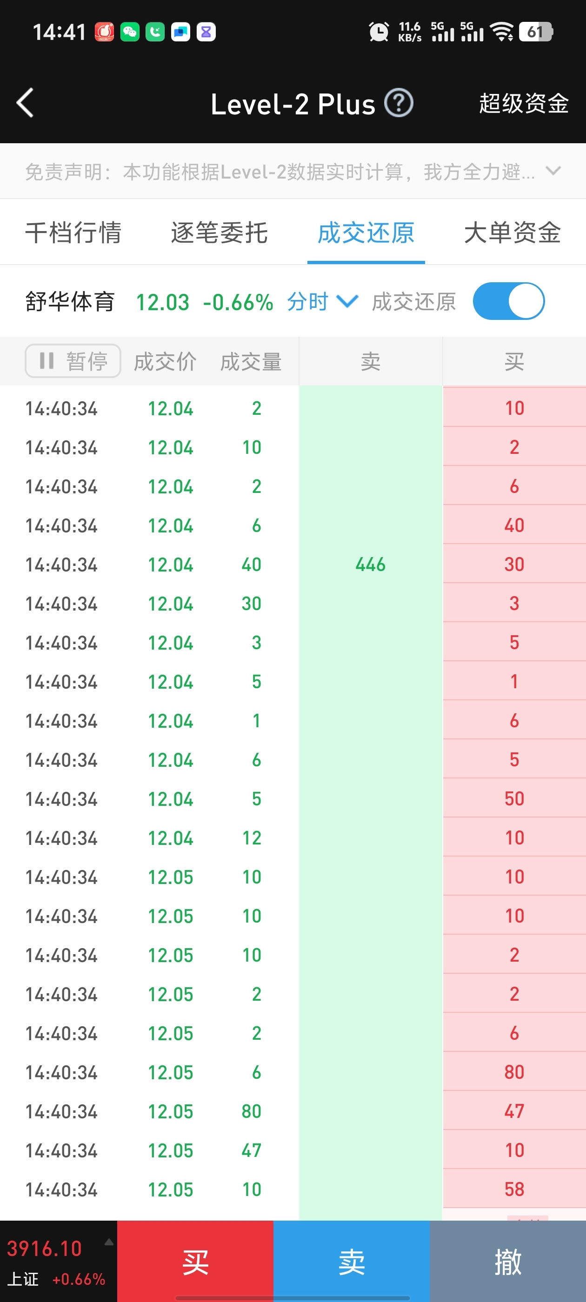Expand the 免责声明 disclaimer chevron
Image resolution: width=586 pixels, height=1302 pixels.
[553, 171]
